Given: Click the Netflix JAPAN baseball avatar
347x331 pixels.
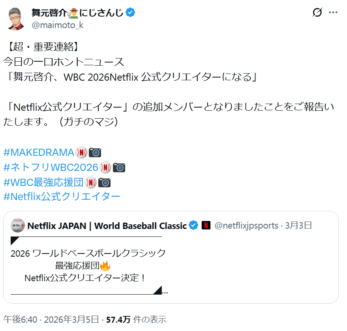Looking at the screenshot, I should 18,225.
